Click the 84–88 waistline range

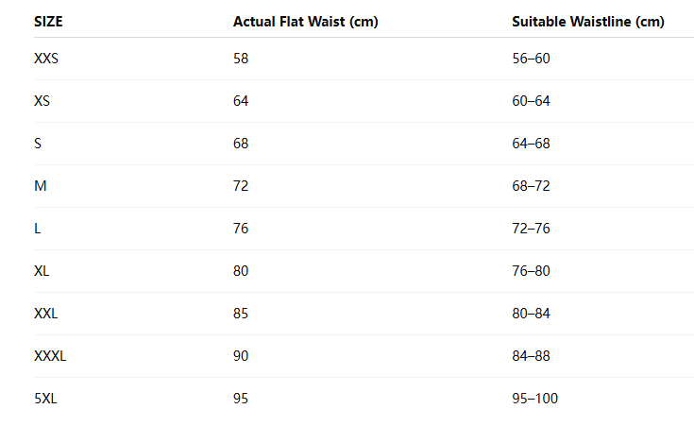(531, 356)
